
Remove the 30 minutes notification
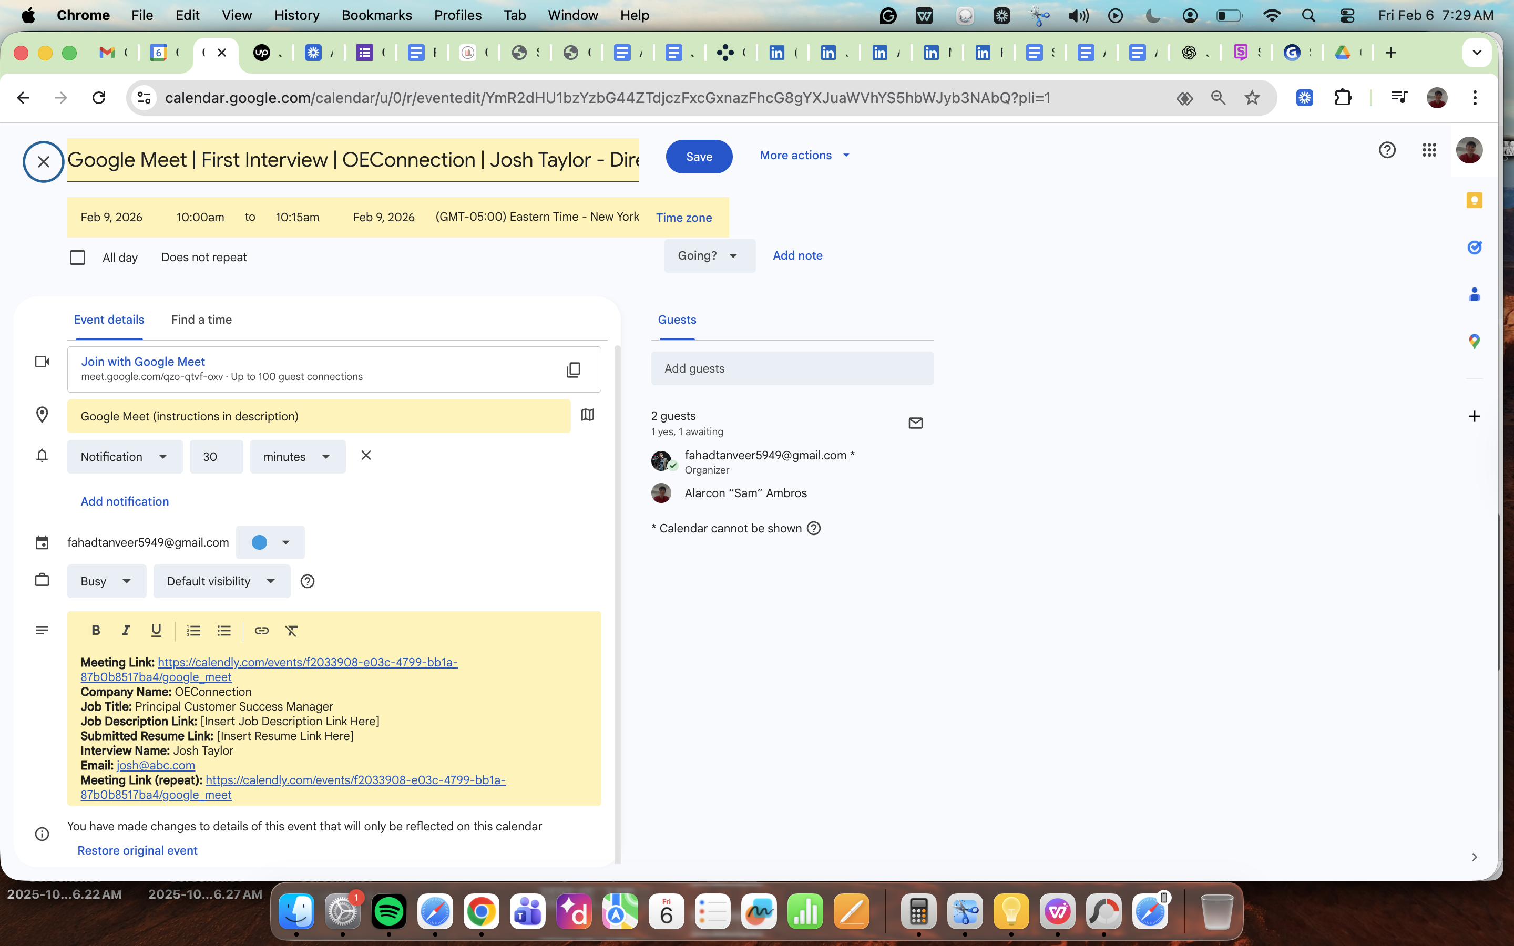pyautogui.click(x=366, y=456)
